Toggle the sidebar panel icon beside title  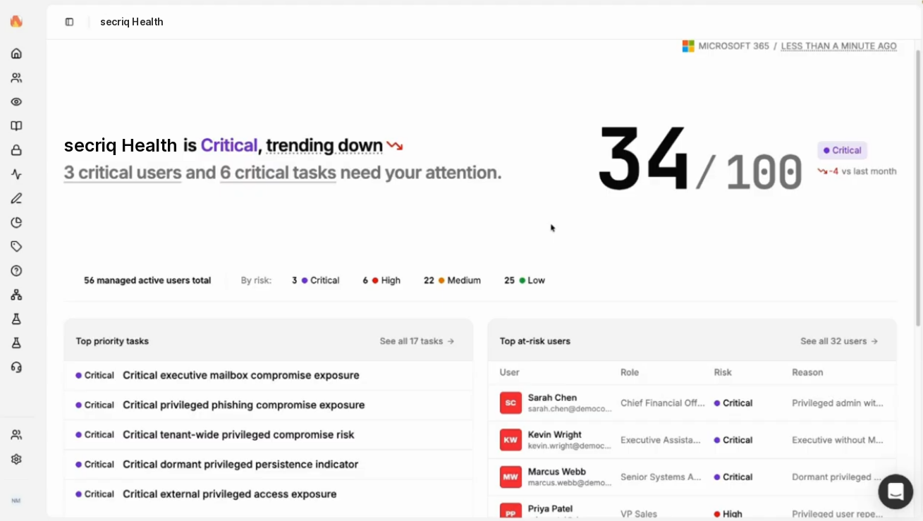click(69, 22)
